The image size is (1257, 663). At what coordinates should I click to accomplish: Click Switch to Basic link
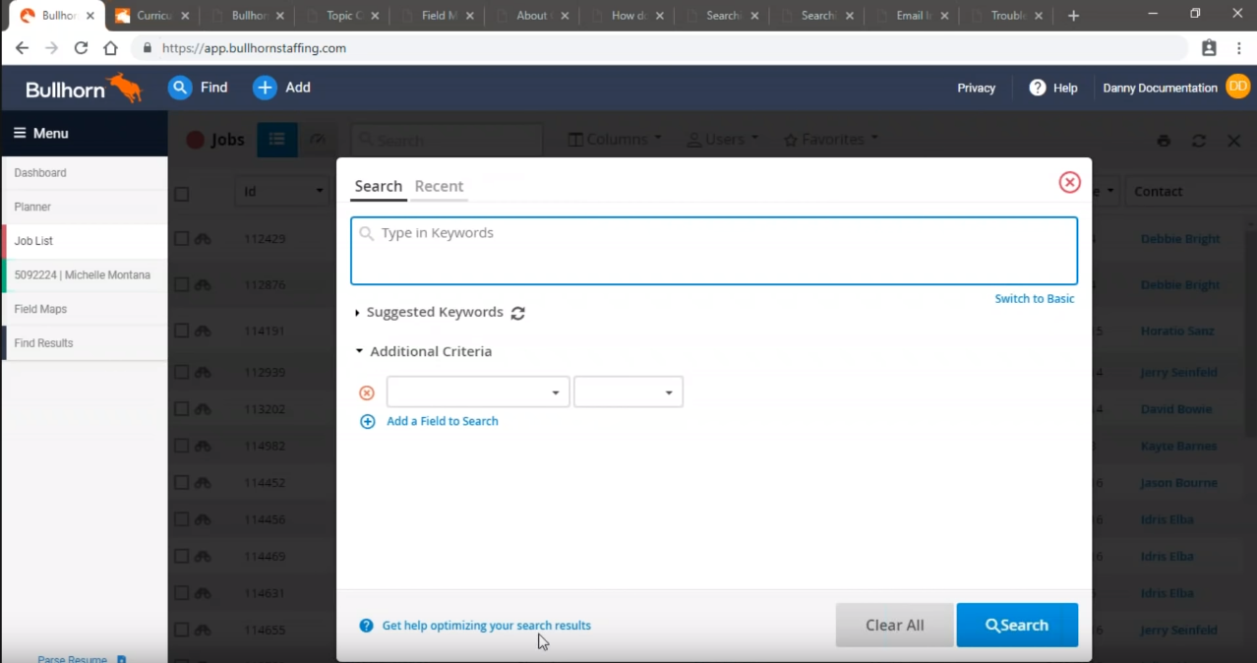pyautogui.click(x=1035, y=299)
